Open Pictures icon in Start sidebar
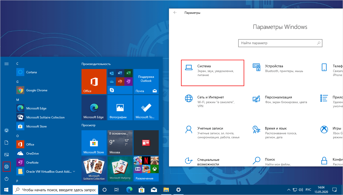The width and height of the screenshot is (343, 195). tap(7, 155)
